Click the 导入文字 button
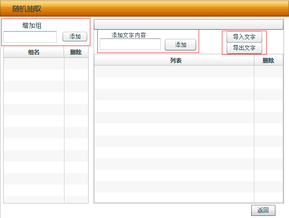This screenshot has width=289, height=218. tap(244, 37)
